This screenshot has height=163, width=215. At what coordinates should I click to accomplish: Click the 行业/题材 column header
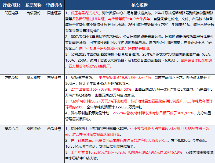[x=12, y=5]
